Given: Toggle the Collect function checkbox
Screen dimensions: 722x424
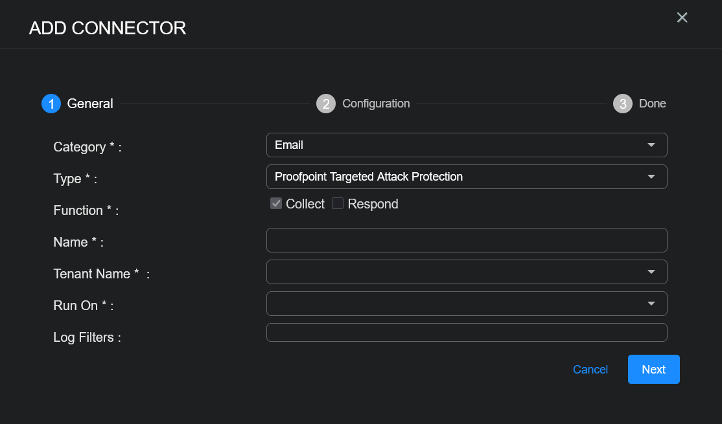Looking at the screenshot, I should [276, 204].
